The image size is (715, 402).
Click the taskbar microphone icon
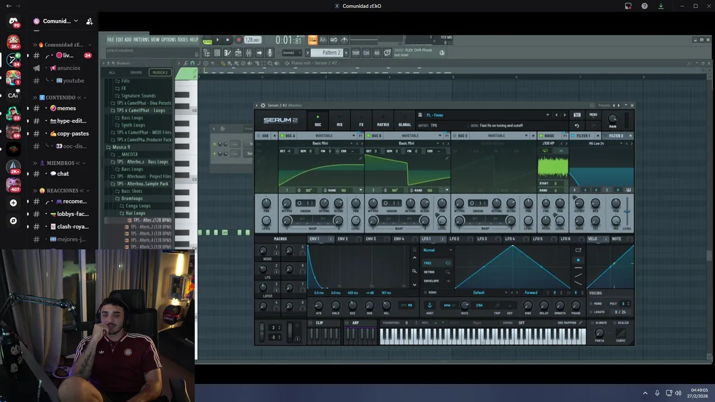pyautogui.click(x=657, y=393)
